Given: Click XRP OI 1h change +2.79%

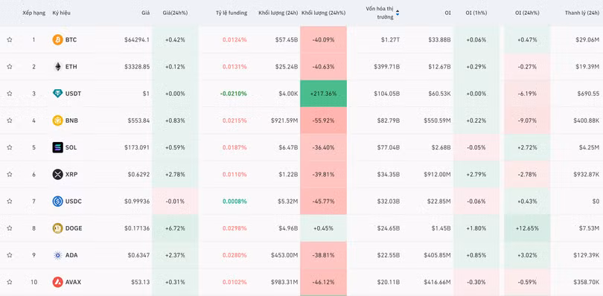Looking at the screenshot, I should [x=476, y=174].
